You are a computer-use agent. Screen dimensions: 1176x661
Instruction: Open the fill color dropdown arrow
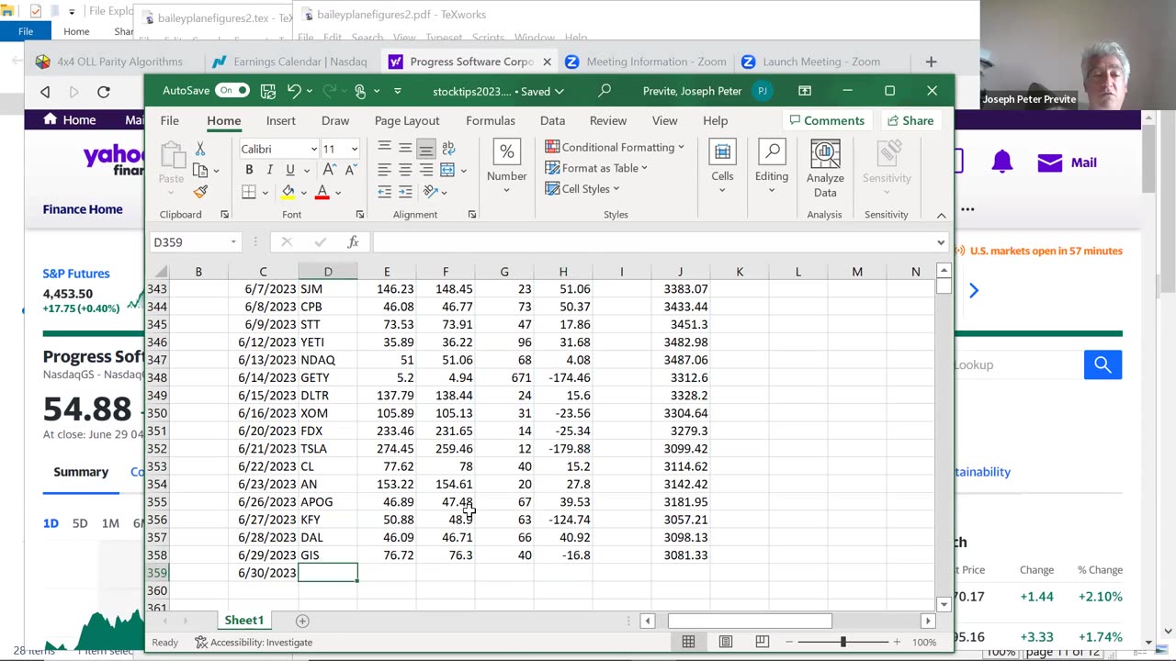(x=304, y=193)
